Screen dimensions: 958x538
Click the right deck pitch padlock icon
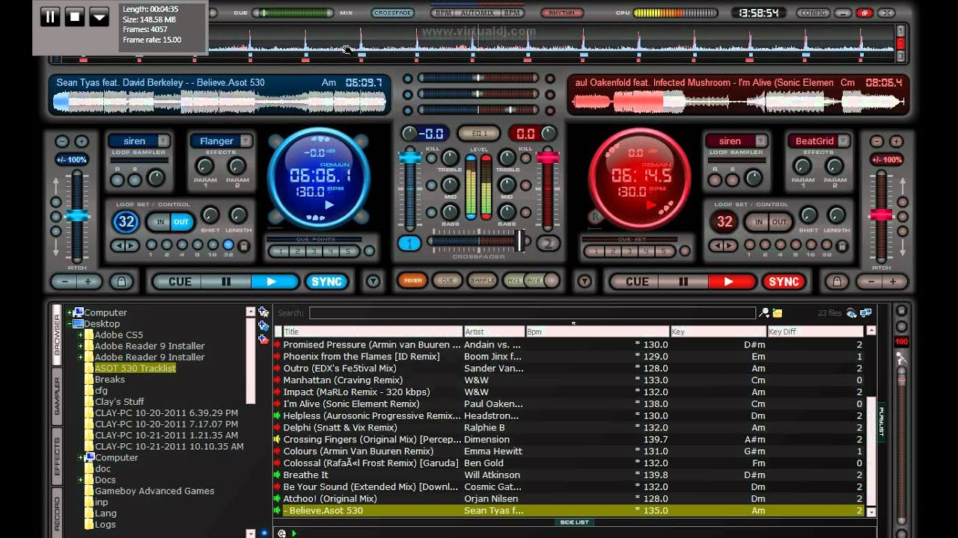(x=837, y=282)
